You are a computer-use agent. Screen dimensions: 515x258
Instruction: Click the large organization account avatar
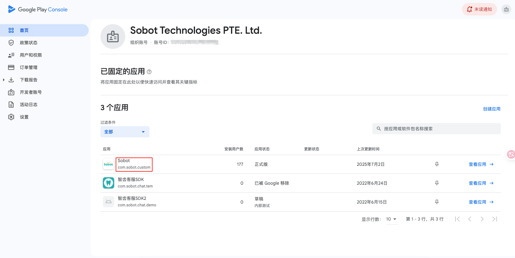113,37
